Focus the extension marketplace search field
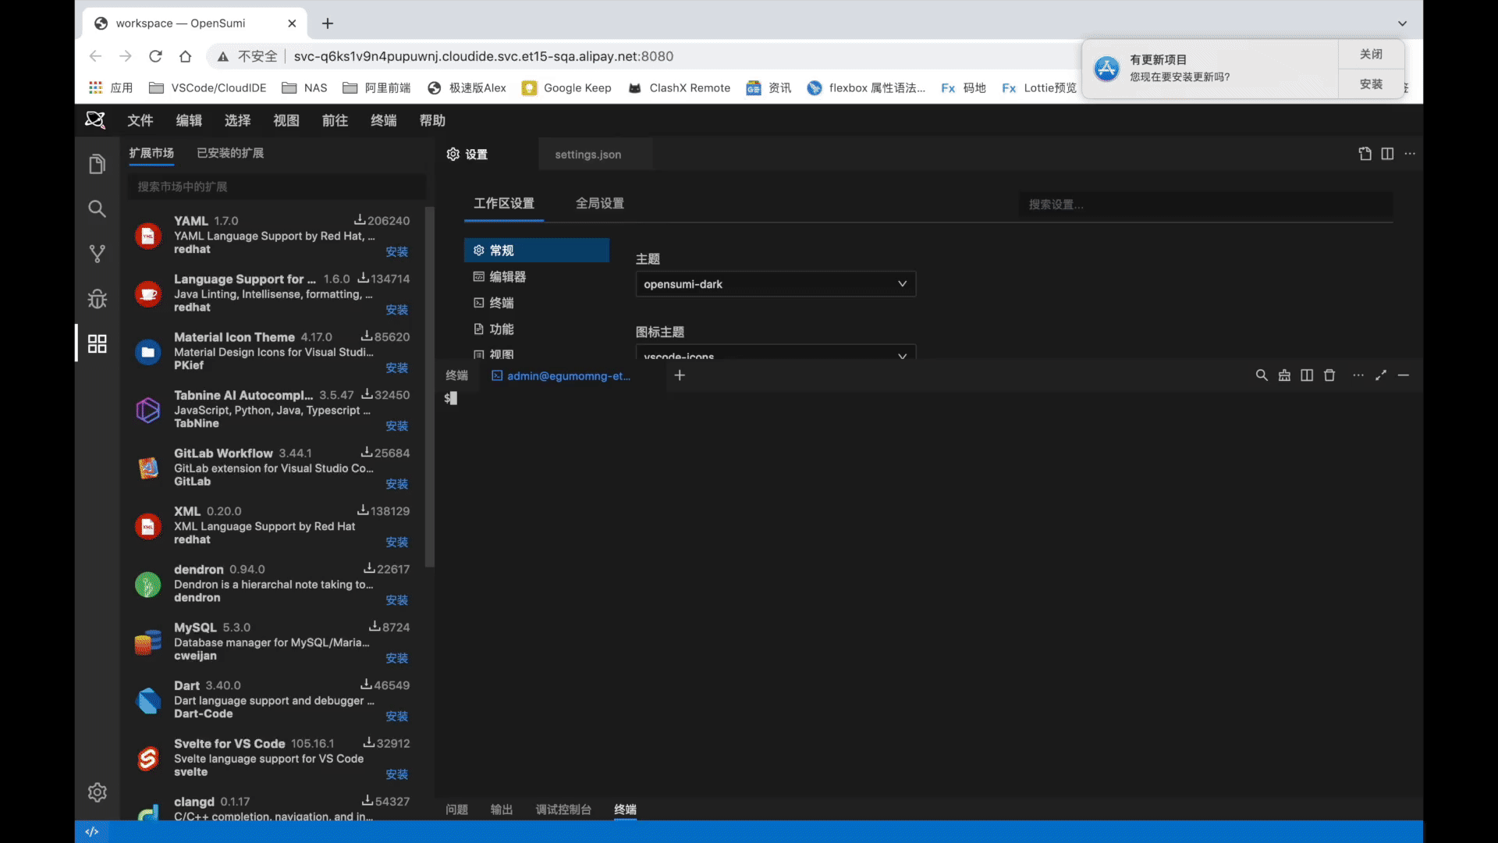1498x843 pixels. click(x=277, y=187)
